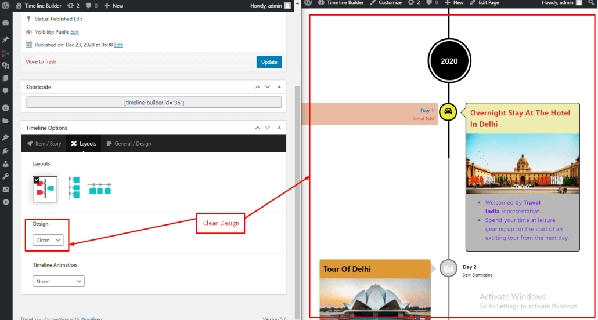The height and width of the screenshot is (320, 598).
Task: Click the visibility eye icon beside Public
Action: [x=28, y=32]
